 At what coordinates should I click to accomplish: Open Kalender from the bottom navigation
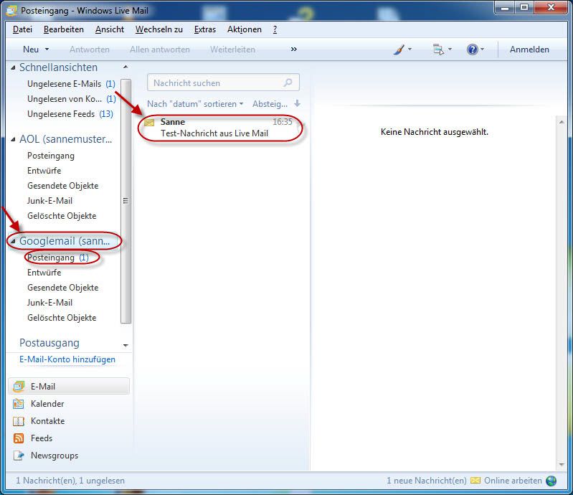pos(47,404)
